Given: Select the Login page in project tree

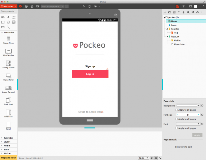Looking at the screenshot, I should pos(173,25).
